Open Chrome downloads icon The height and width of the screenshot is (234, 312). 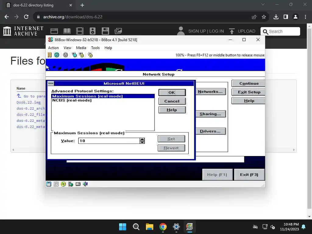[x=276, y=17]
